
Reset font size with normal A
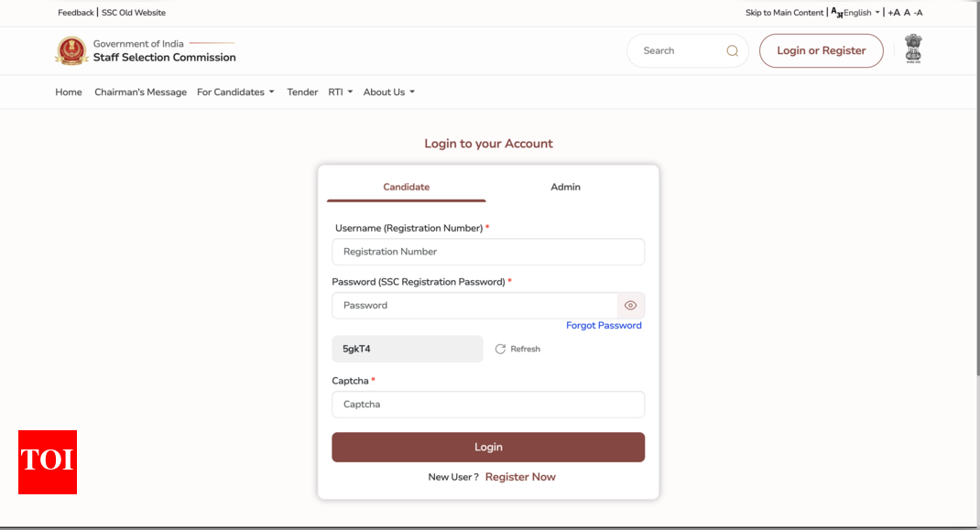click(907, 13)
